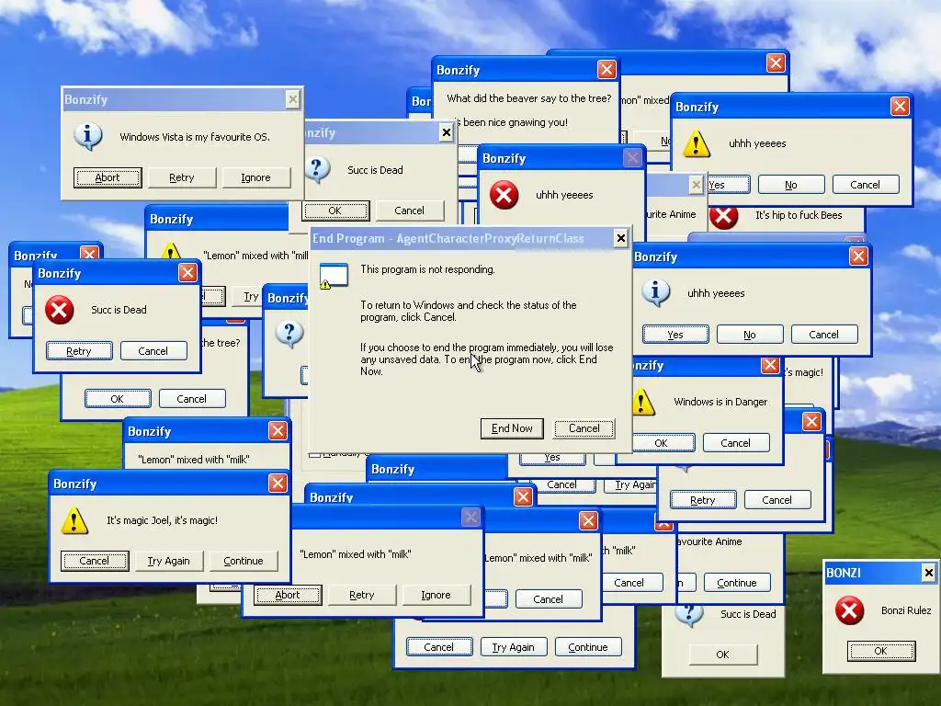941x706 pixels.
Task: Close the End Program dialog
Action: pyautogui.click(x=621, y=238)
